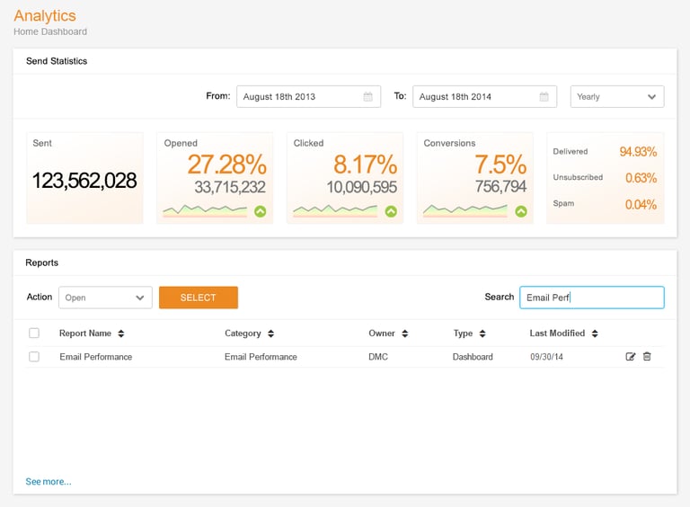This screenshot has height=507, width=690.
Task: Click the green up arrow in Opened card
Action: click(260, 211)
